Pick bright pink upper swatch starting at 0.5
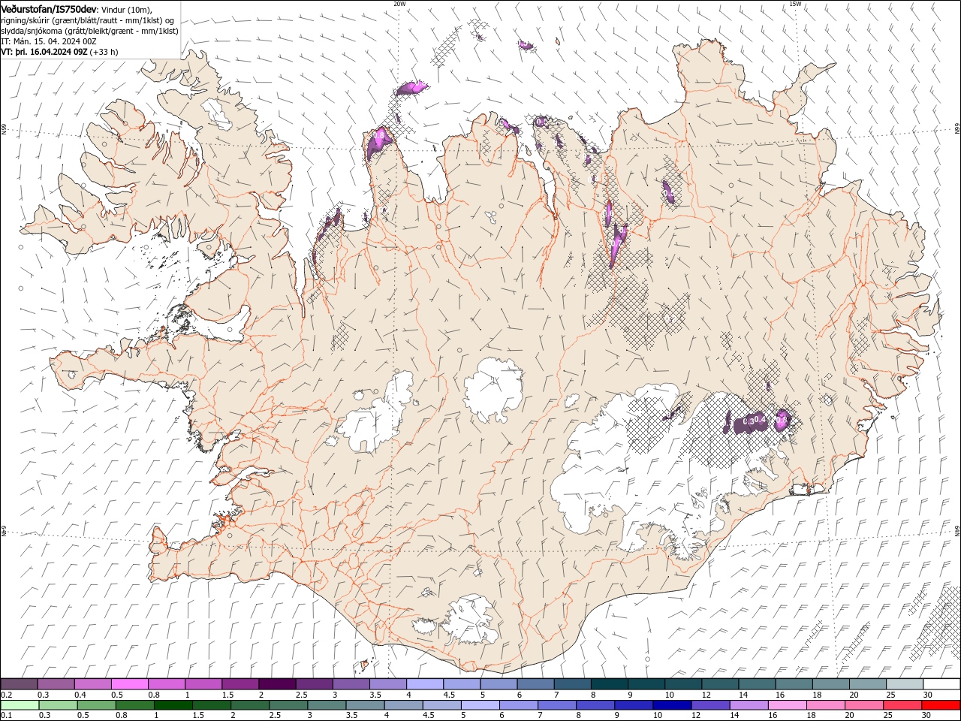This screenshot has width=961, height=721. pyautogui.click(x=130, y=684)
